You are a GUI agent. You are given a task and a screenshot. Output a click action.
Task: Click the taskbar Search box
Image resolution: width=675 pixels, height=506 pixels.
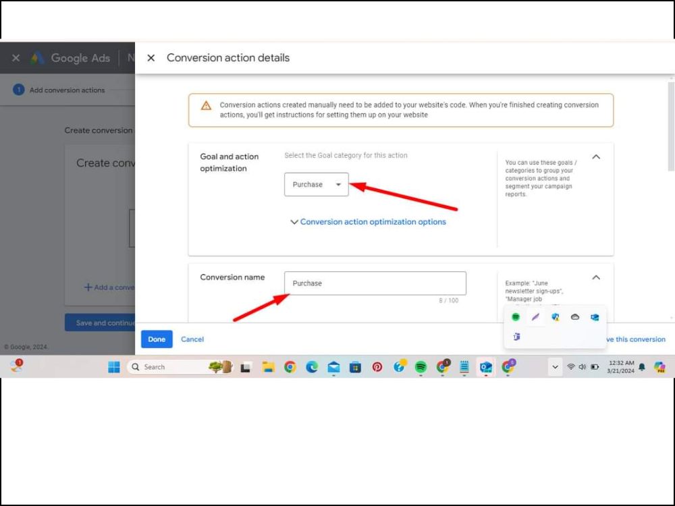pos(180,367)
